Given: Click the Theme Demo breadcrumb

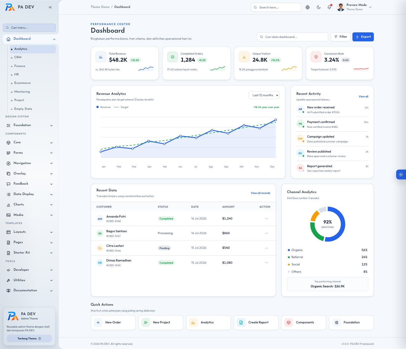Looking at the screenshot, I should pos(100,7).
